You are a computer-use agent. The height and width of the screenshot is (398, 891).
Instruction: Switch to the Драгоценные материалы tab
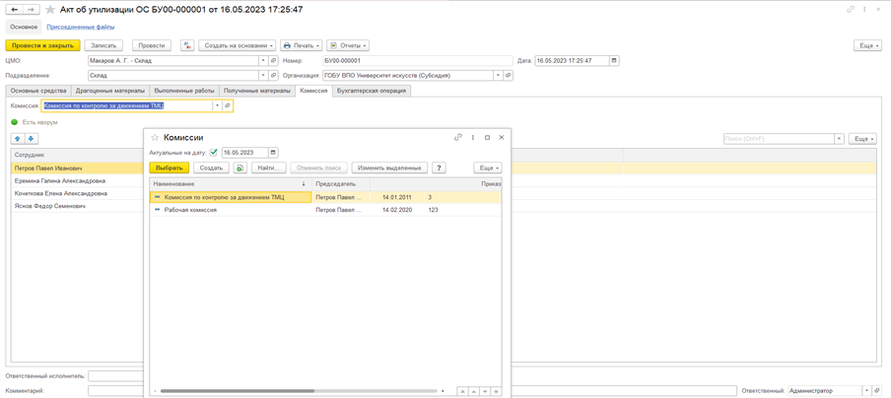coord(110,91)
